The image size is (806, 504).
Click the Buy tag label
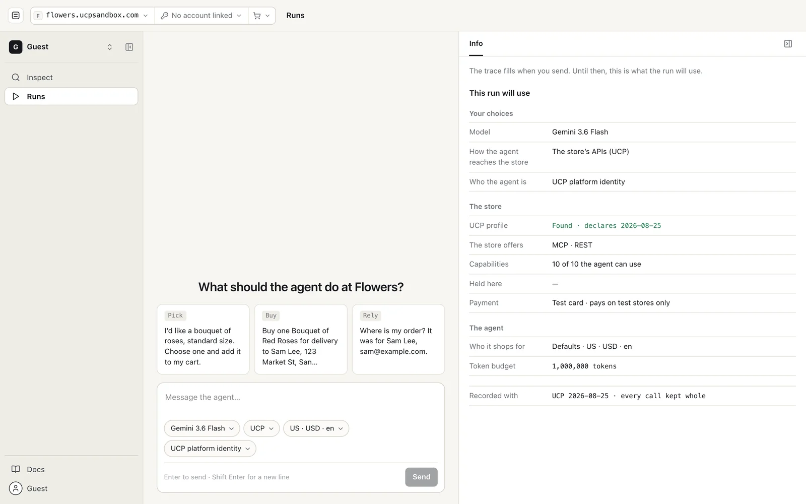coord(271,316)
